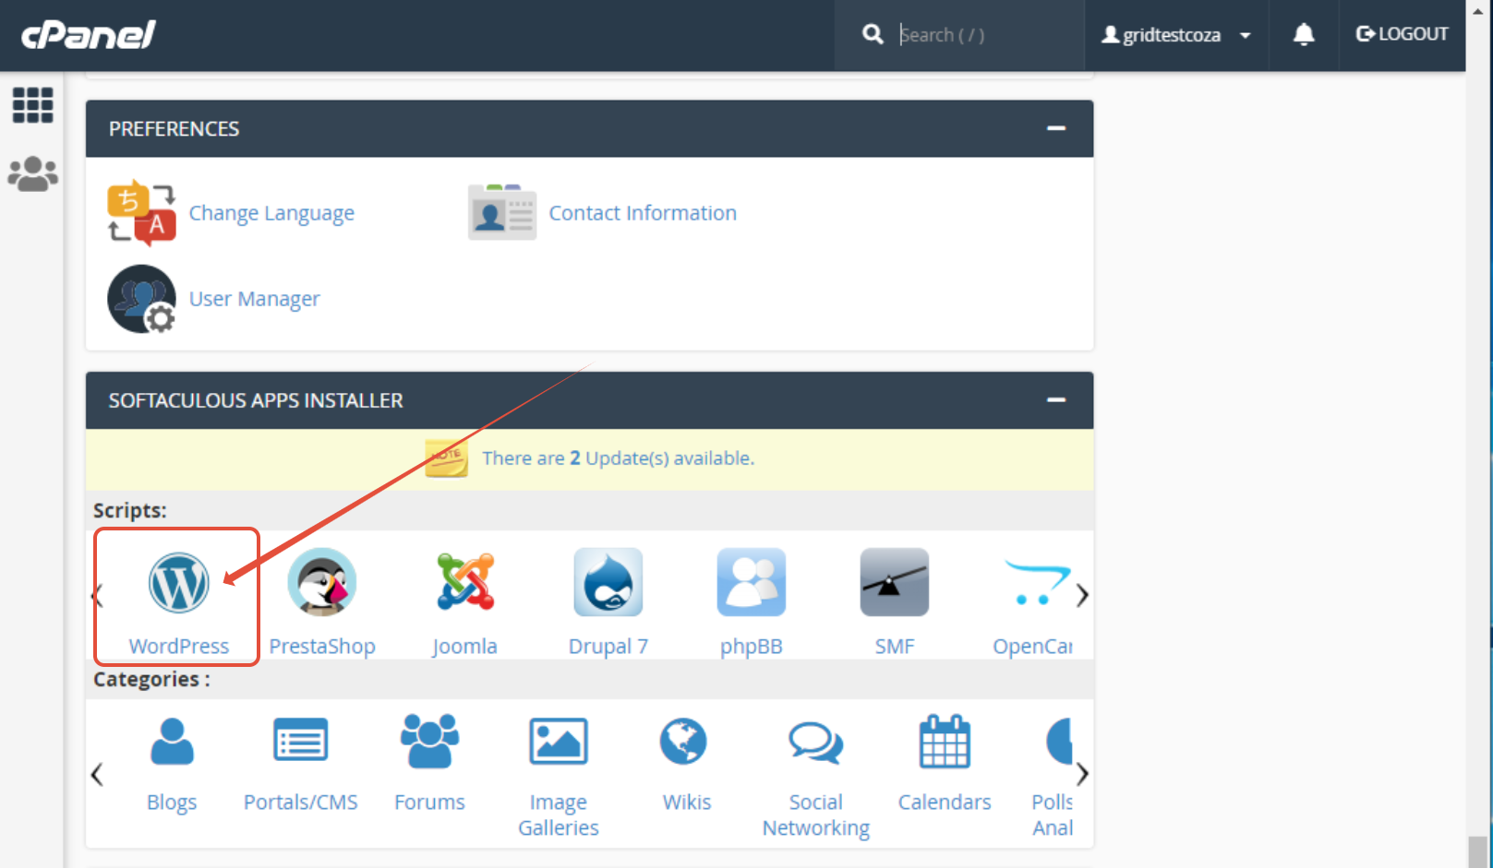Open the 2 Update(s) available notice

pos(618,458)
